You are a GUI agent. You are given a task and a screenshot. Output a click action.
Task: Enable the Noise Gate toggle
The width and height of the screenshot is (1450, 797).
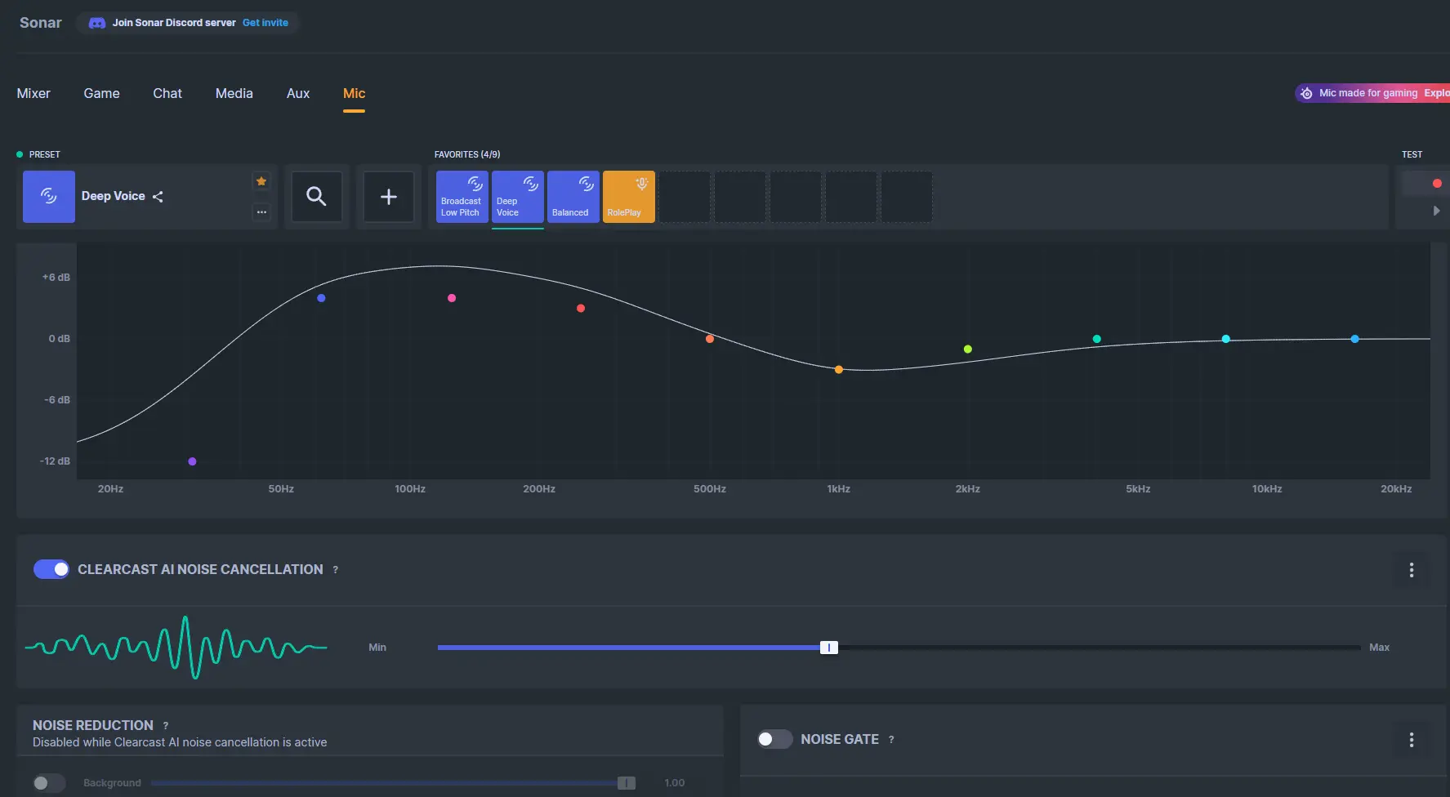[774, 739]
